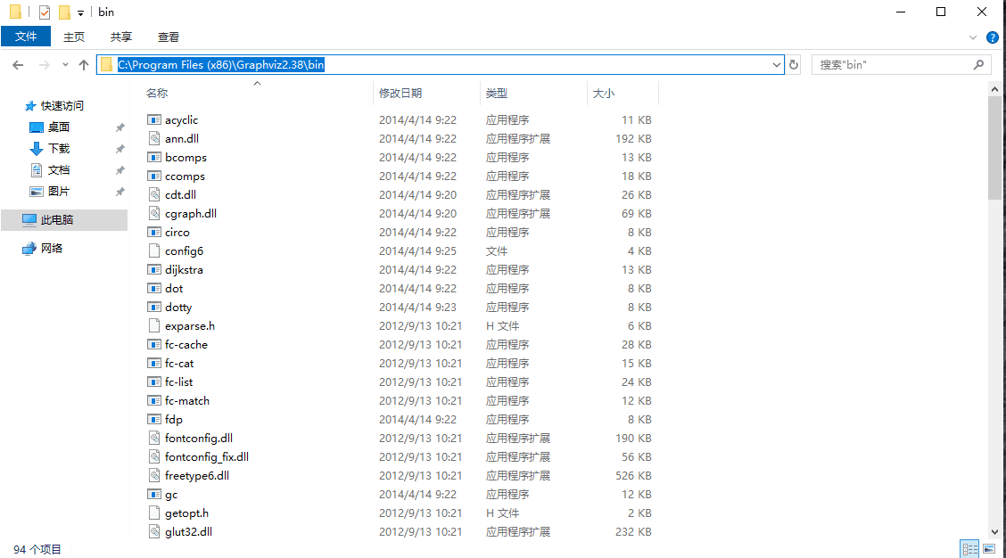Refresh the current folder view
This screenshot has width=1006, height=558.
click(794, 65)
